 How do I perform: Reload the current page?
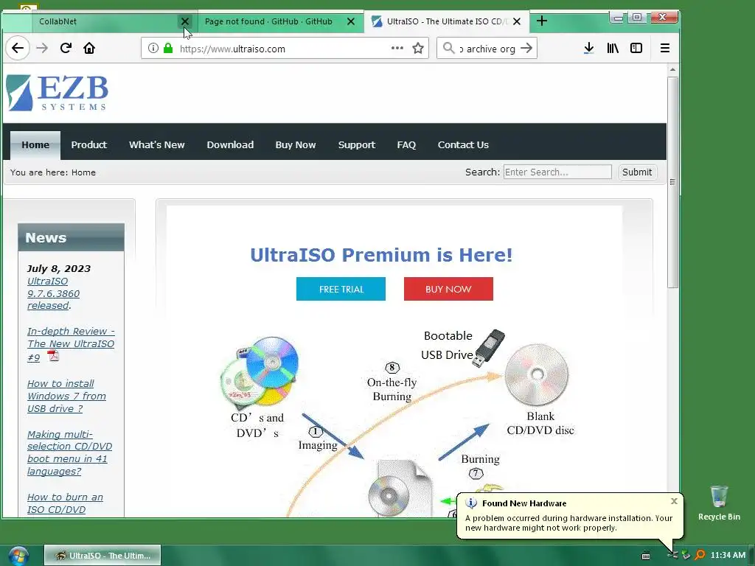[x=66, y=48]
